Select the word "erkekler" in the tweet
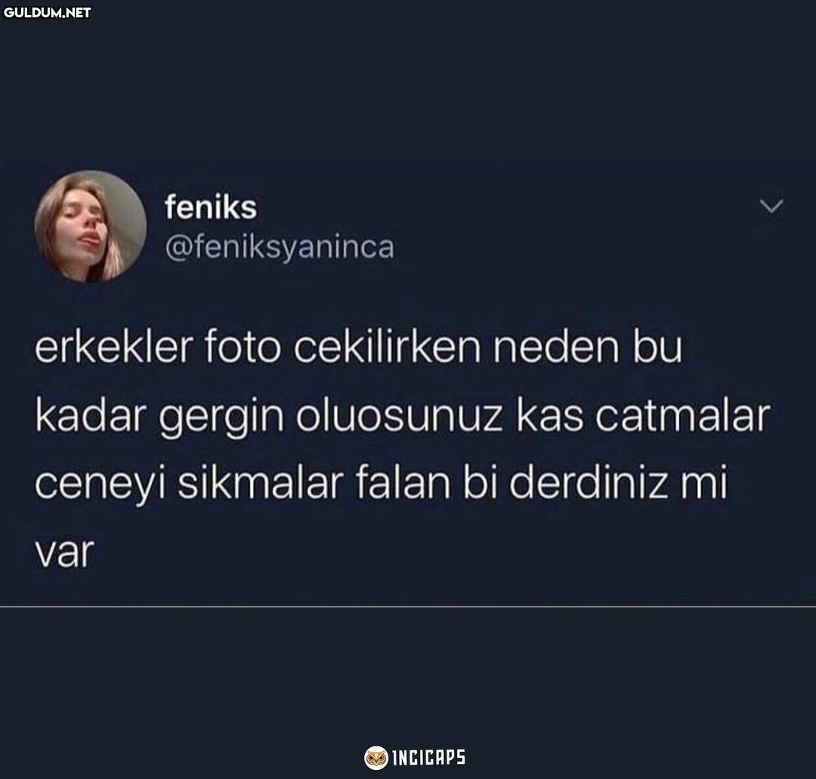 point(114,347)
